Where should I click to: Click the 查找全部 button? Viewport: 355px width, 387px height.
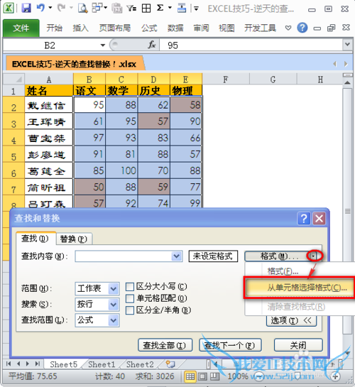tap(165, 345)
